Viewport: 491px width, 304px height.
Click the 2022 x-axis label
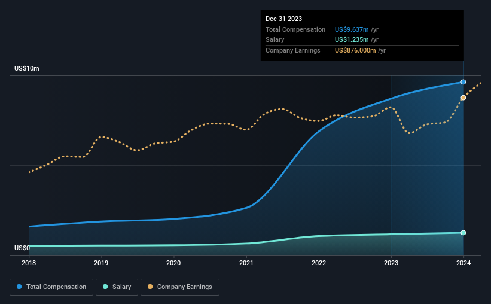[319, 263]
